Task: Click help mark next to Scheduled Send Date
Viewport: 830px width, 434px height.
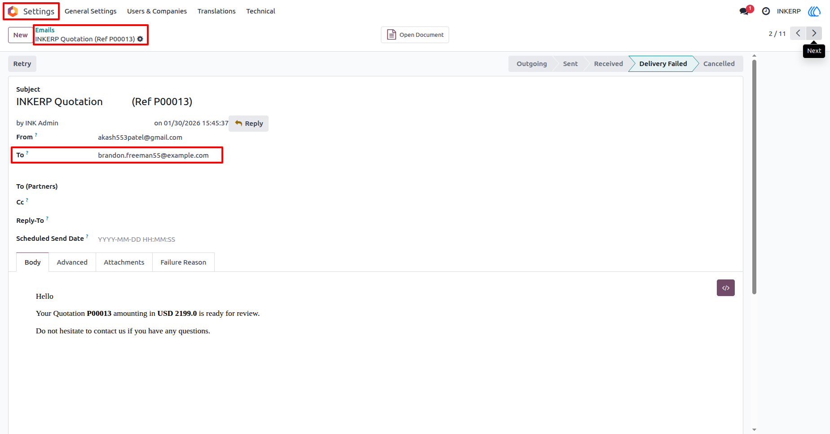Action: tap(87, 236)
